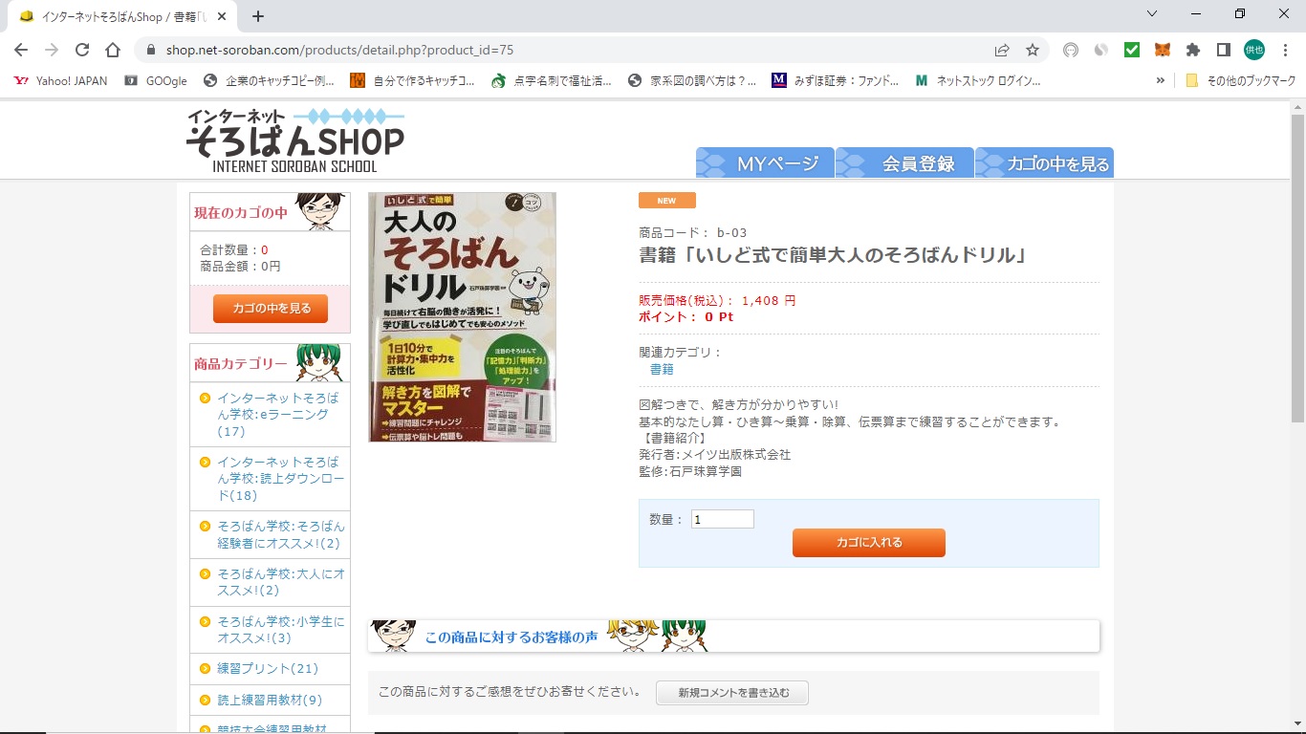Click the browser forward arrow
Viewport: 1306px width, 734px height.
[x=52, y=50]
